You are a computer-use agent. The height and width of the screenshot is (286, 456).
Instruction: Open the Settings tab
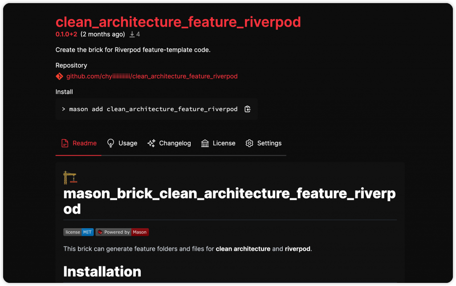(264, 143)
